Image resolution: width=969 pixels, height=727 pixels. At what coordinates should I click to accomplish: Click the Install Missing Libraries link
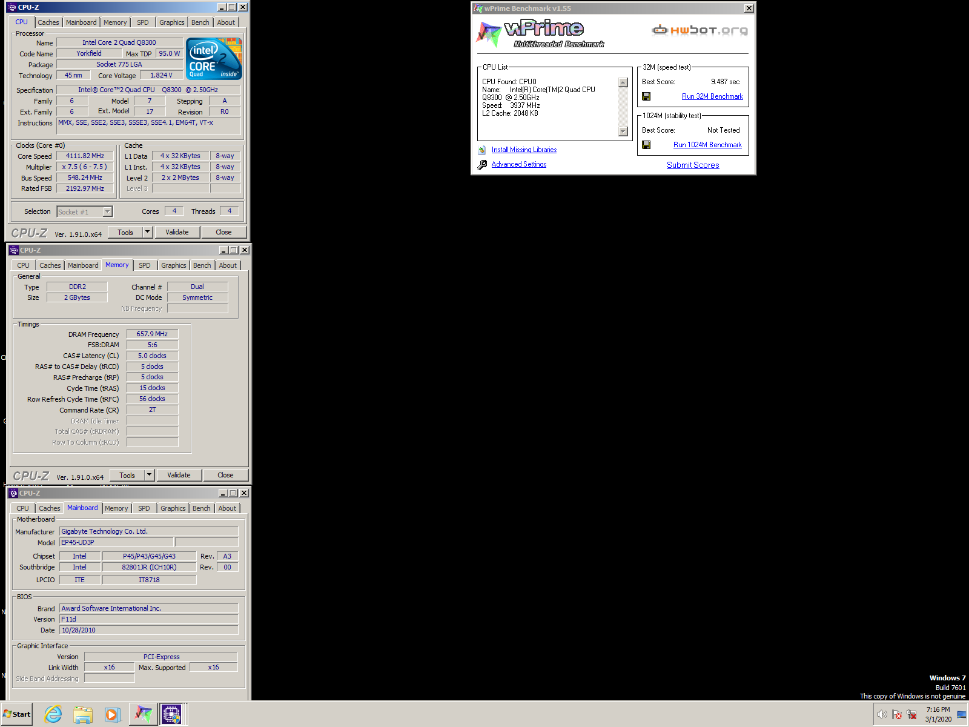click(x=524, y=150)
